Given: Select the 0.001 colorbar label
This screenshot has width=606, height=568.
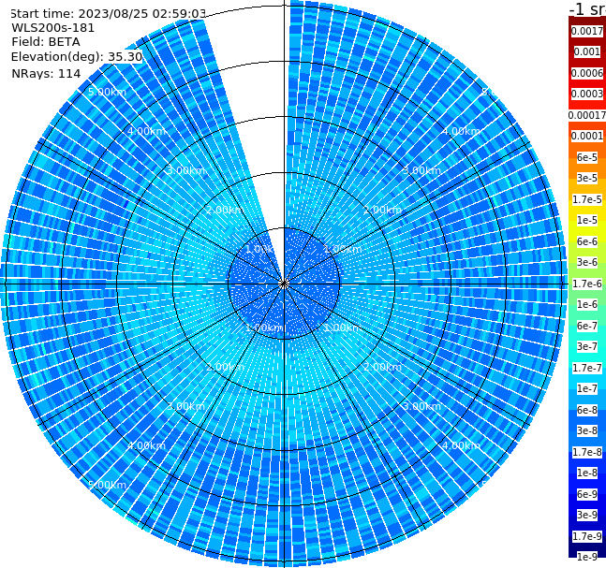Looking at the screenshot, I should click(587, 51).
